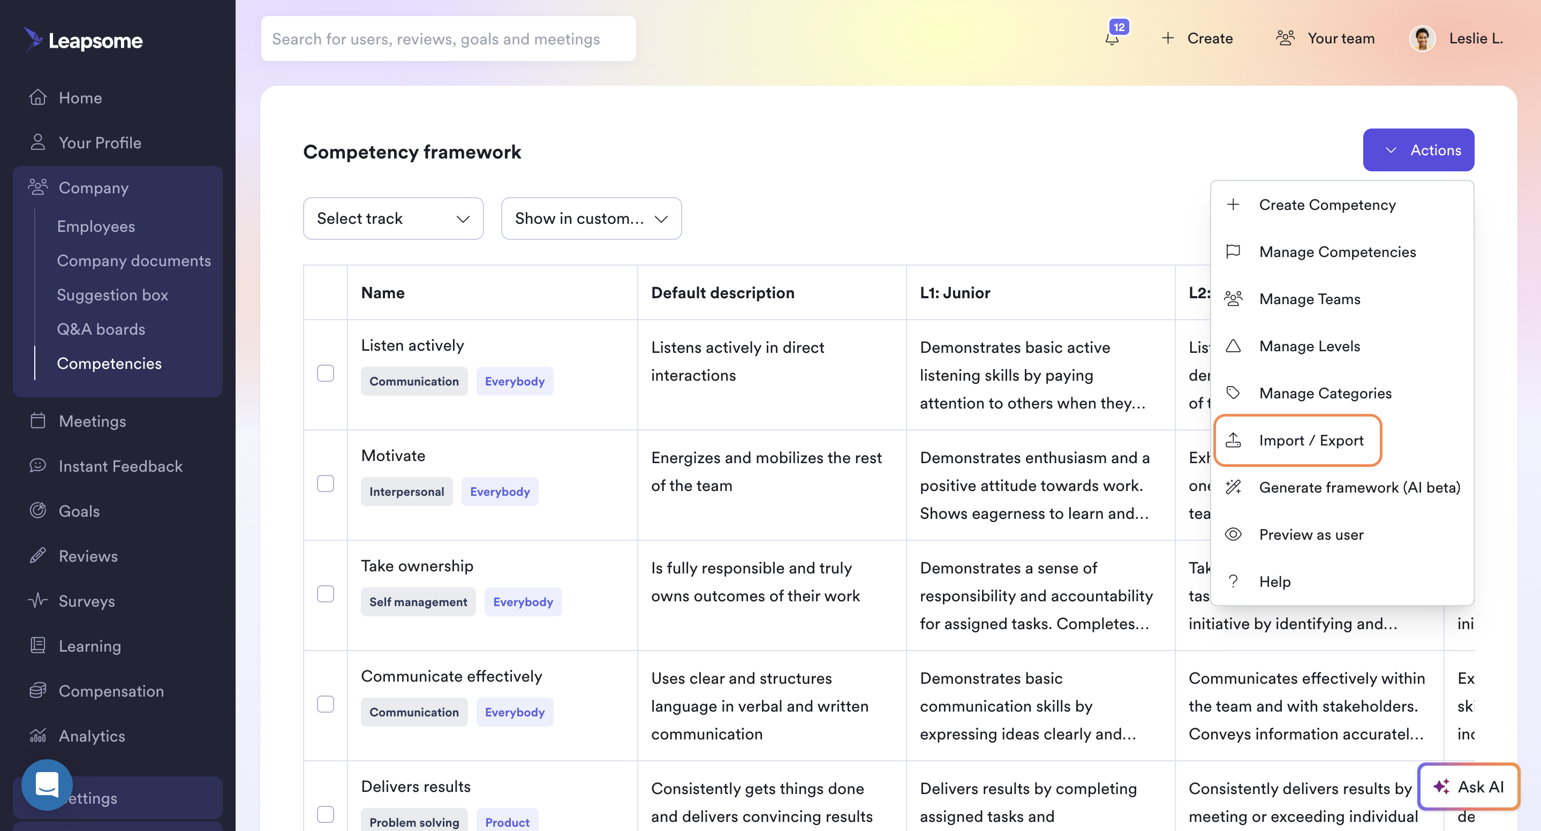1541x831 pixels.
Task: Open notifications bell with 12 badge
Action: [x=1112, y=39]
